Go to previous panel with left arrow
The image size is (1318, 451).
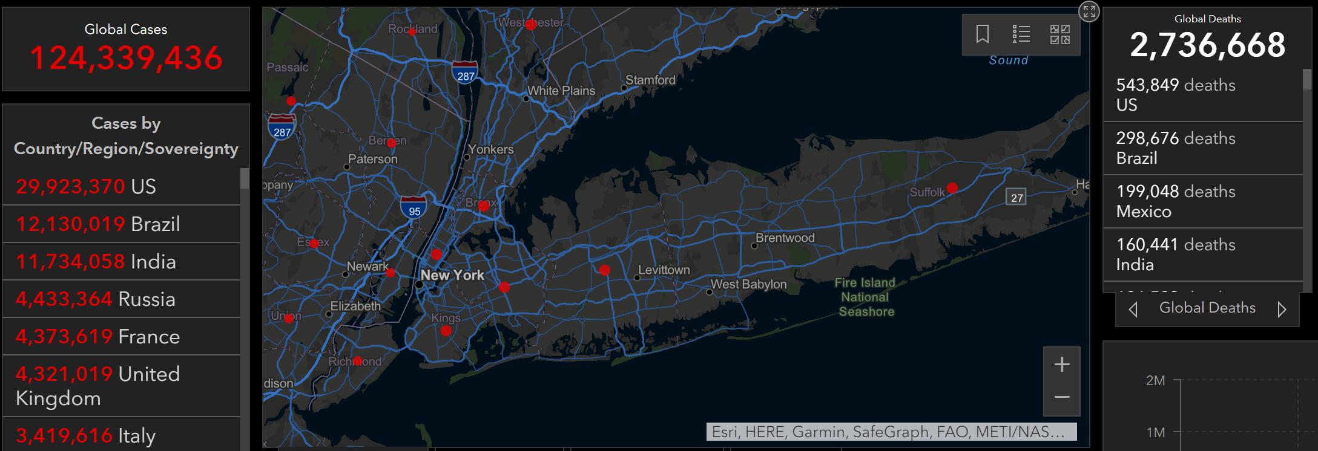point(1133,310)
